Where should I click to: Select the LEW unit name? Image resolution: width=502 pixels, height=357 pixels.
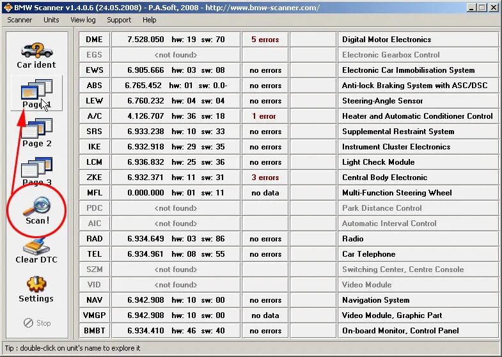tap(95, 101)
